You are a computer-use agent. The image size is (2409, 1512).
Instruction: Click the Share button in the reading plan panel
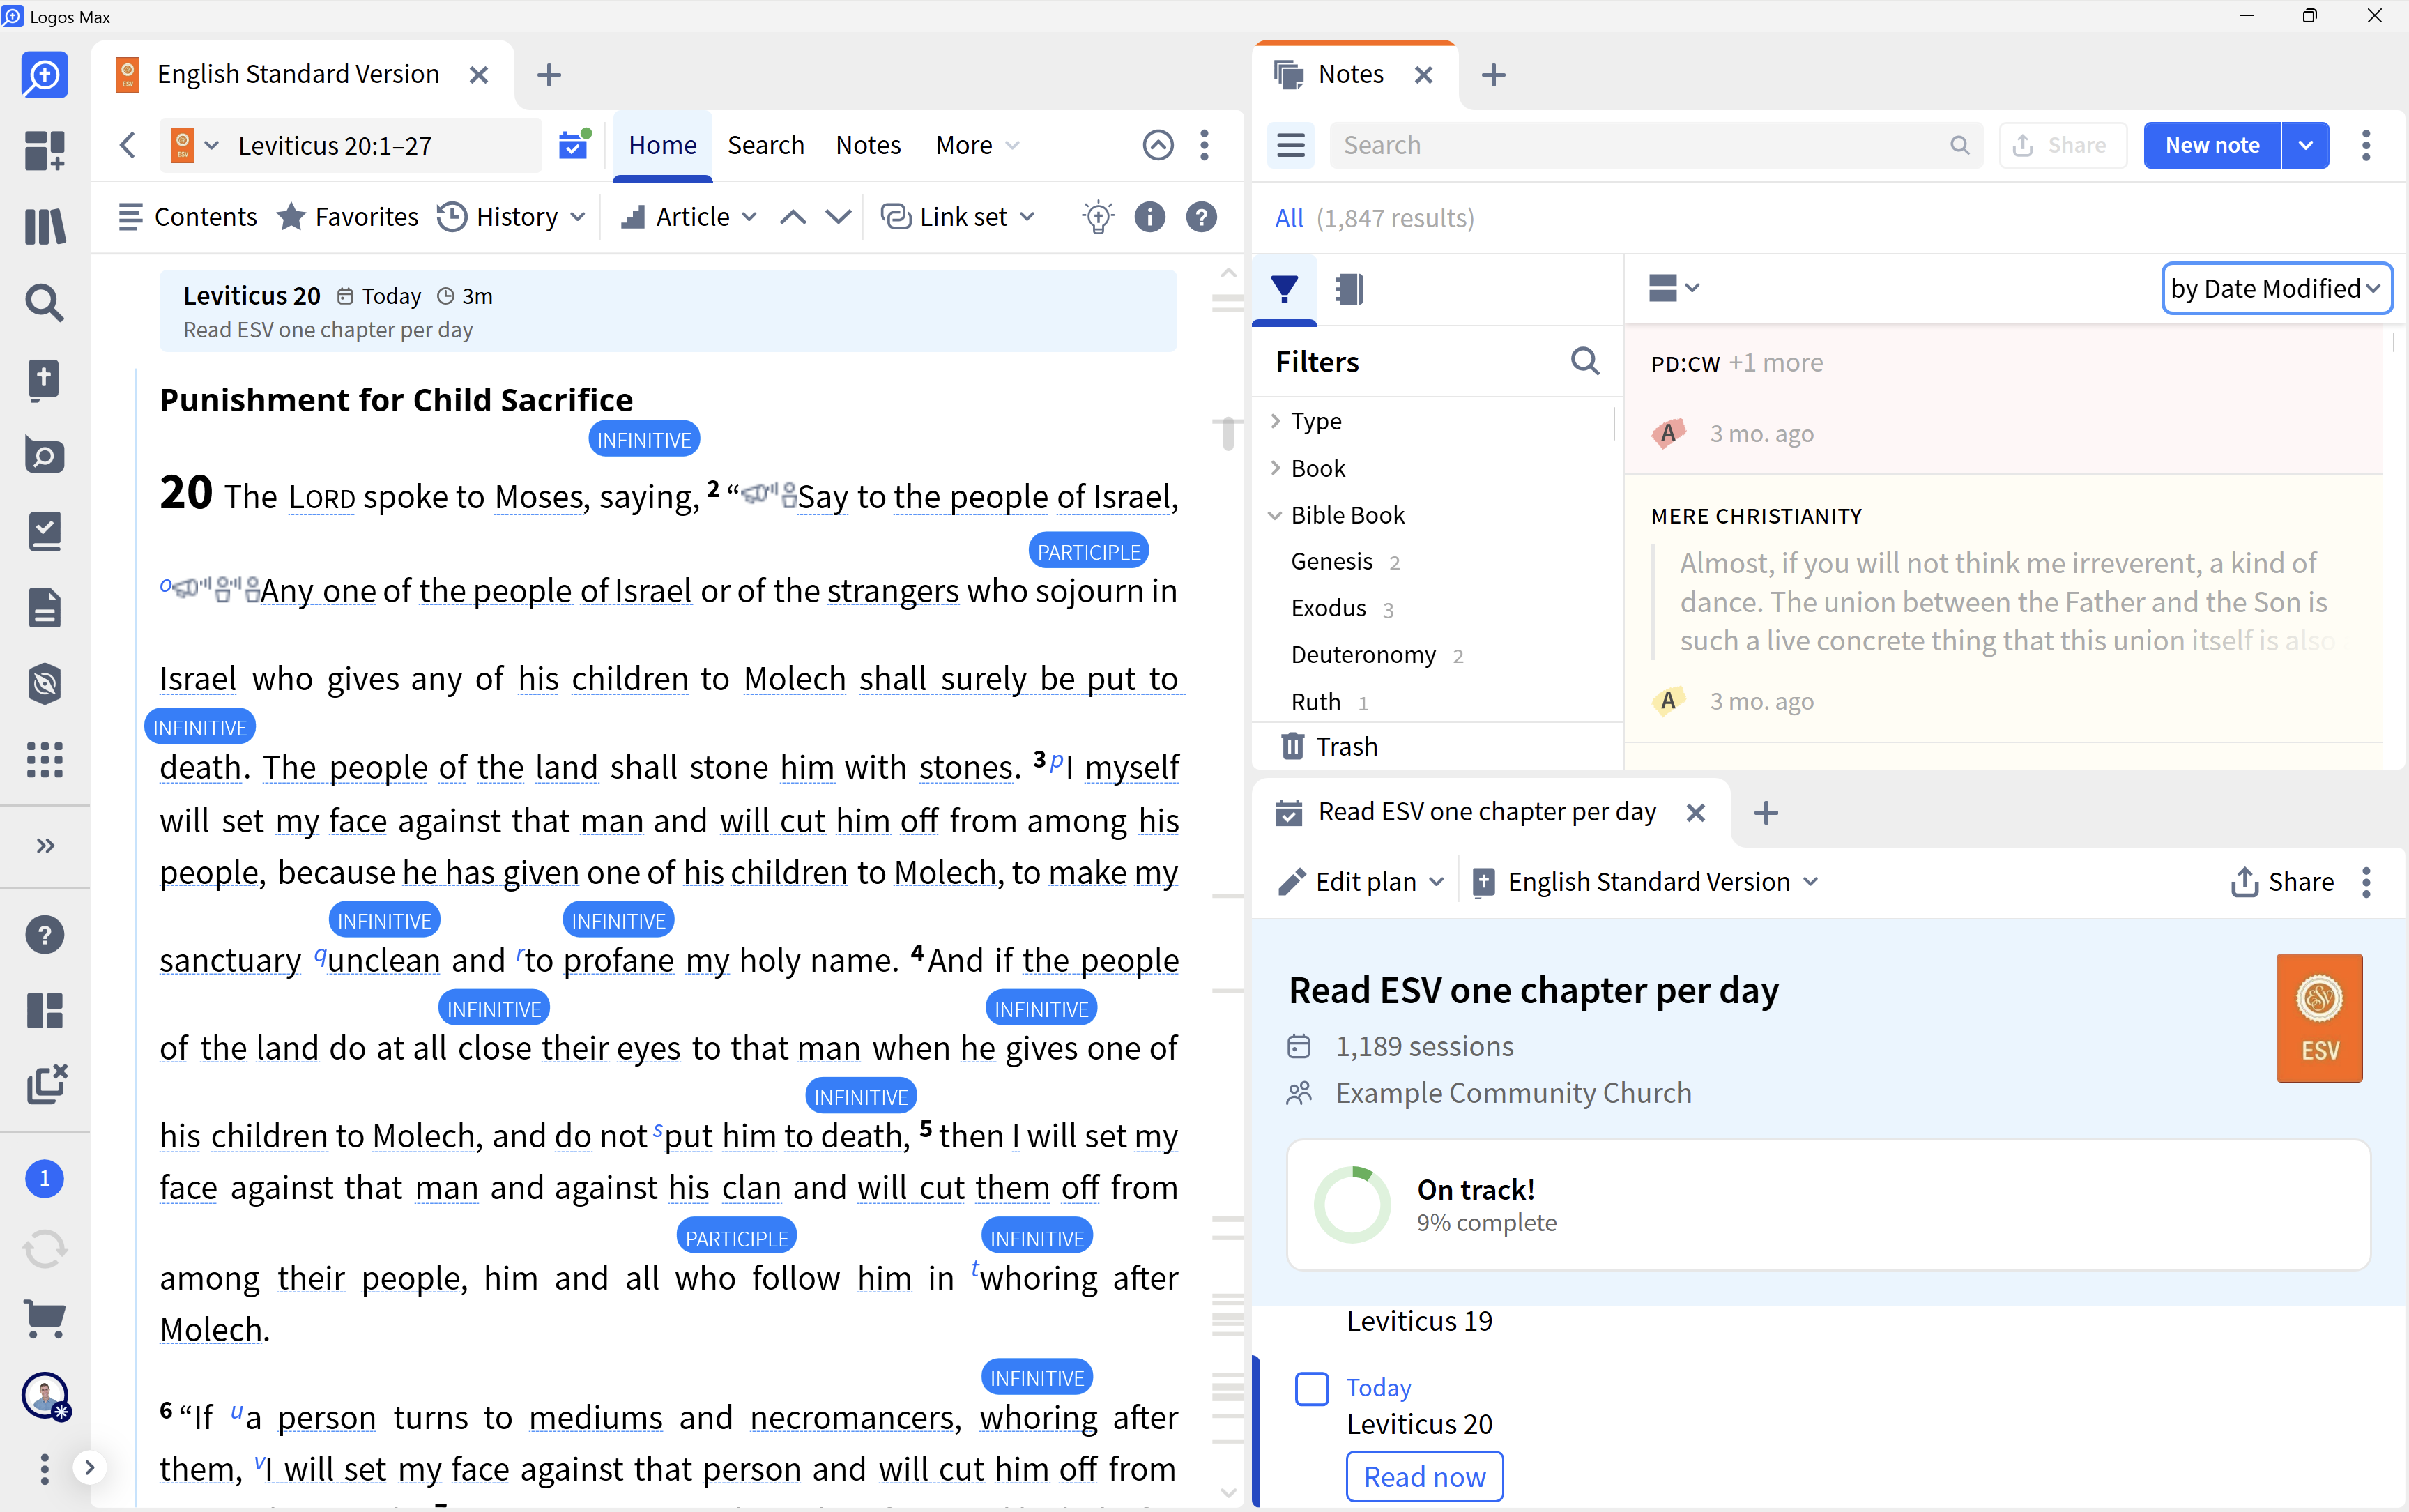[2282, 882]
